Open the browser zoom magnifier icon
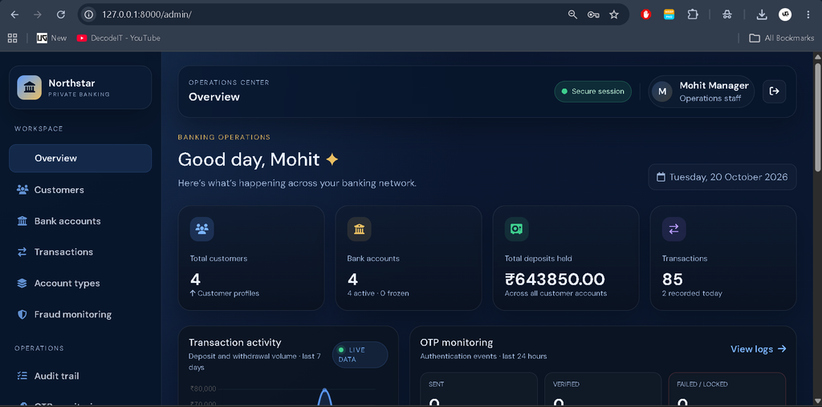The height and width of the screenshot is (407, 822). pyautogui.click(x=572, y=14)
